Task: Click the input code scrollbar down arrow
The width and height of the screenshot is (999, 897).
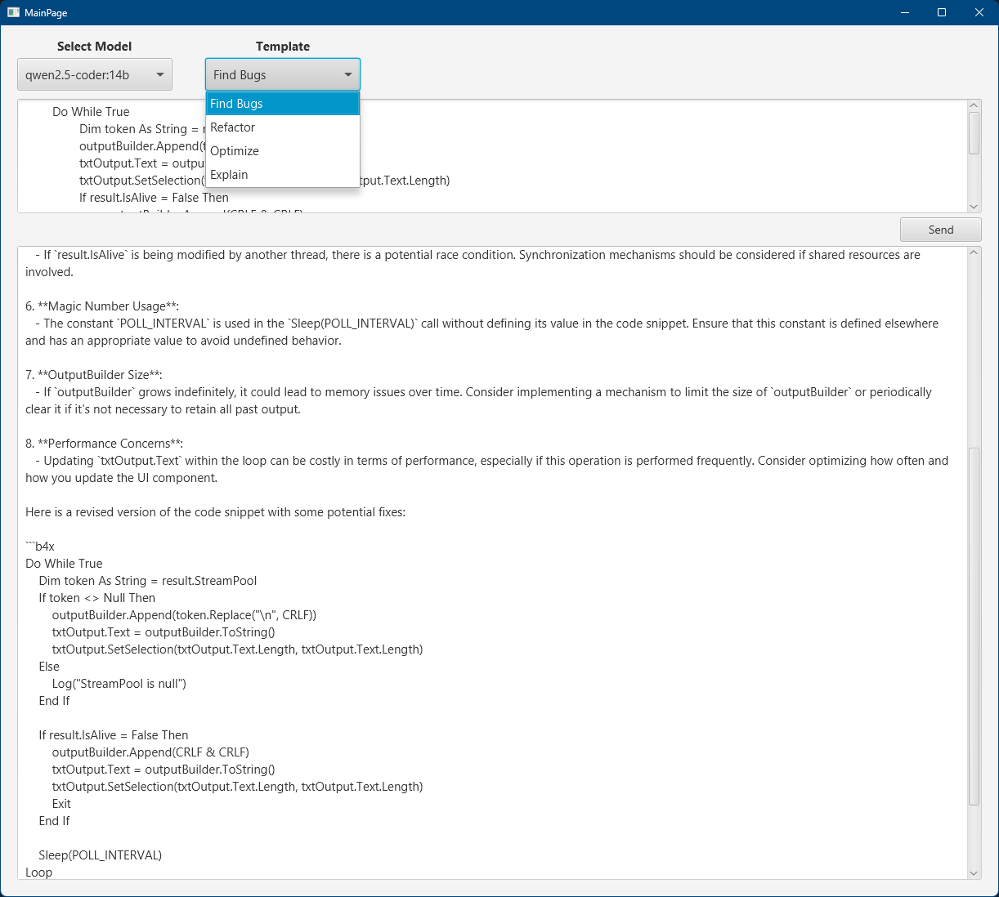Action: click(x=974, y=208)
